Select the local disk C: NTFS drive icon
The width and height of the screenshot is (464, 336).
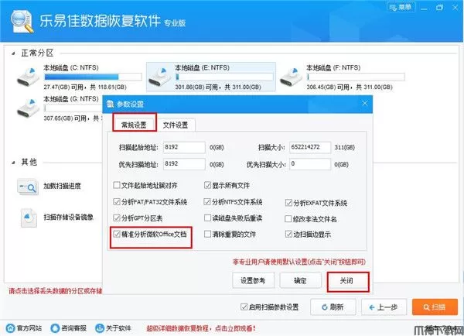tap(28, 77)
